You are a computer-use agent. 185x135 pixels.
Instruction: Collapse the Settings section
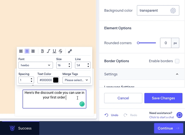(177, 74)
